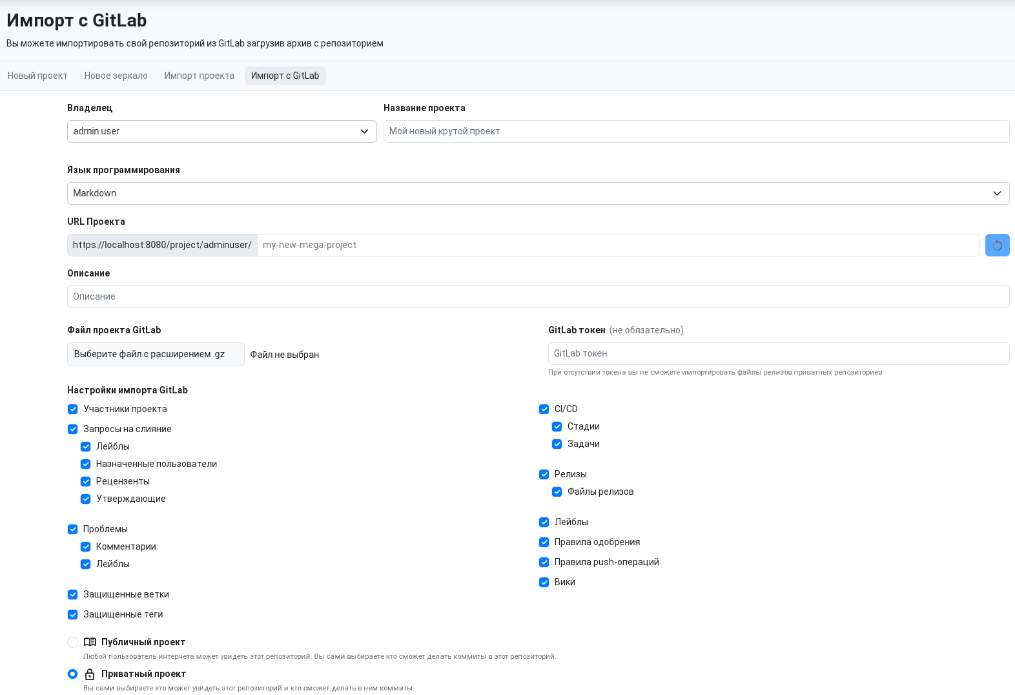
Task: Uncheck the Релизы checkbox
Action: point(544,474)
